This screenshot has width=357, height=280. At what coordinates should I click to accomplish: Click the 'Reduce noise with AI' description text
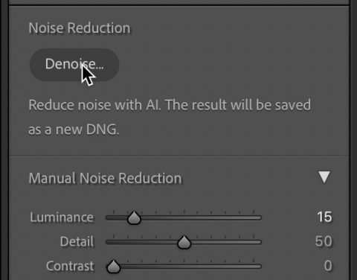click(170, 117)
